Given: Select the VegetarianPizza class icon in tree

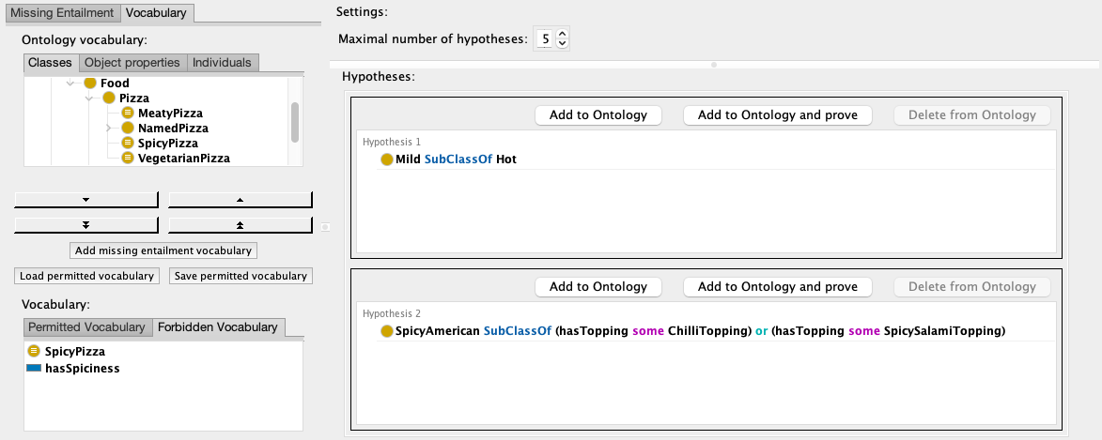Looking at the screenshot, I should point(129,158).
